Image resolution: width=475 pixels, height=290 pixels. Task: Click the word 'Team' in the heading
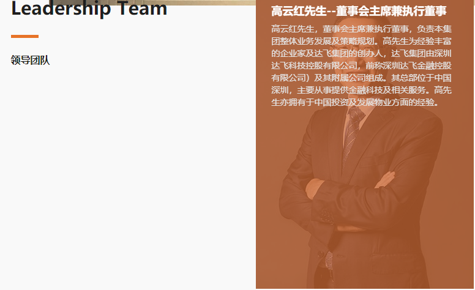click(x=143, y=9)
